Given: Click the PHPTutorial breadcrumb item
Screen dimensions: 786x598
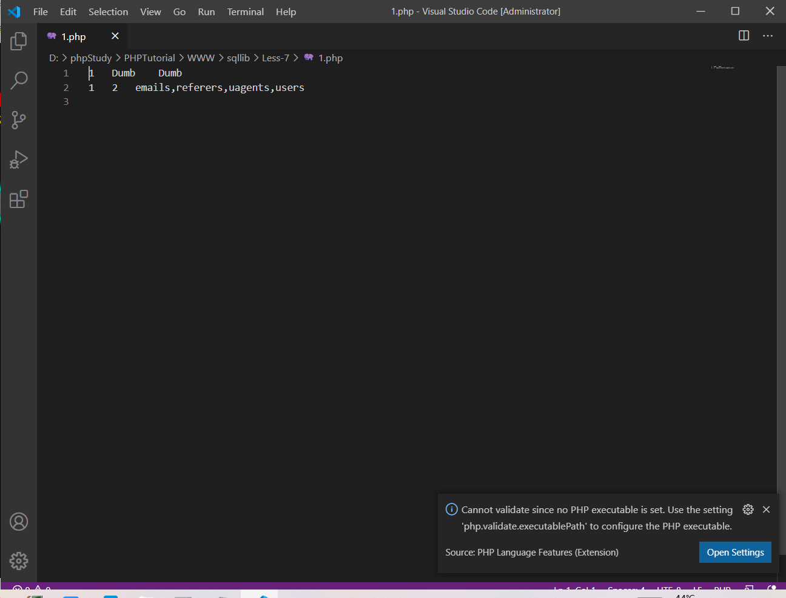Looking at the screenshot, I should (149, 58).
